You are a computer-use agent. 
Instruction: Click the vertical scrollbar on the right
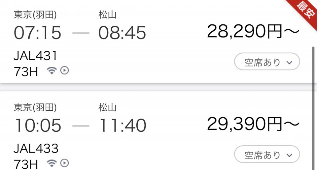pyautogui.click(x=313, y=108)
